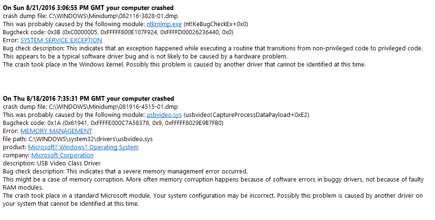The width and height of the screenshot is (435, 220).
Task: Click the usbvideo!CaptureProcessDataPayload+0xE2 text
Action: click(x=246, y=115)
